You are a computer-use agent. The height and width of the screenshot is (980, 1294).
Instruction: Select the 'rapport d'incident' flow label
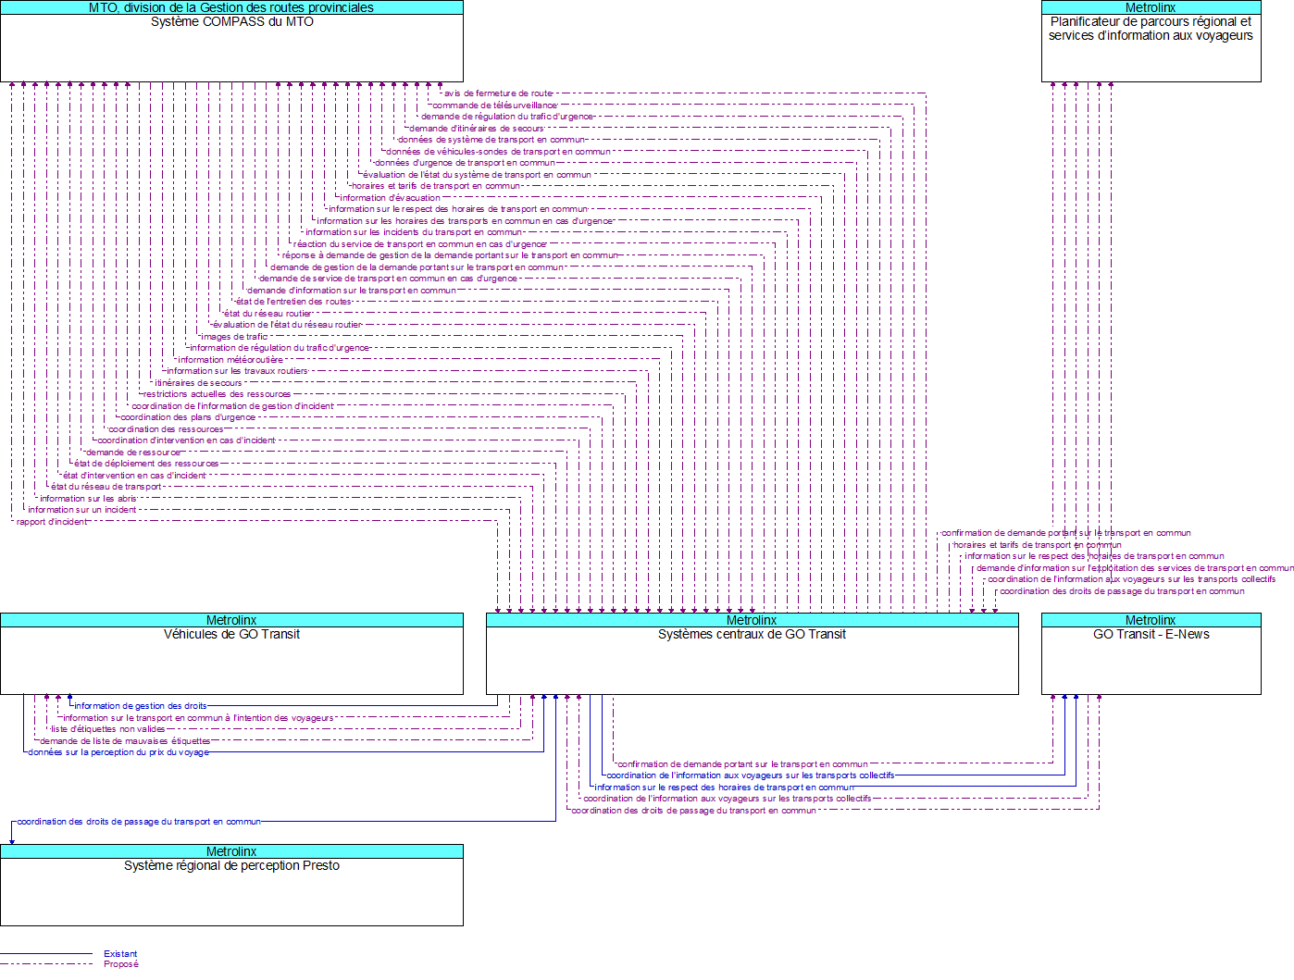(52, 522)
